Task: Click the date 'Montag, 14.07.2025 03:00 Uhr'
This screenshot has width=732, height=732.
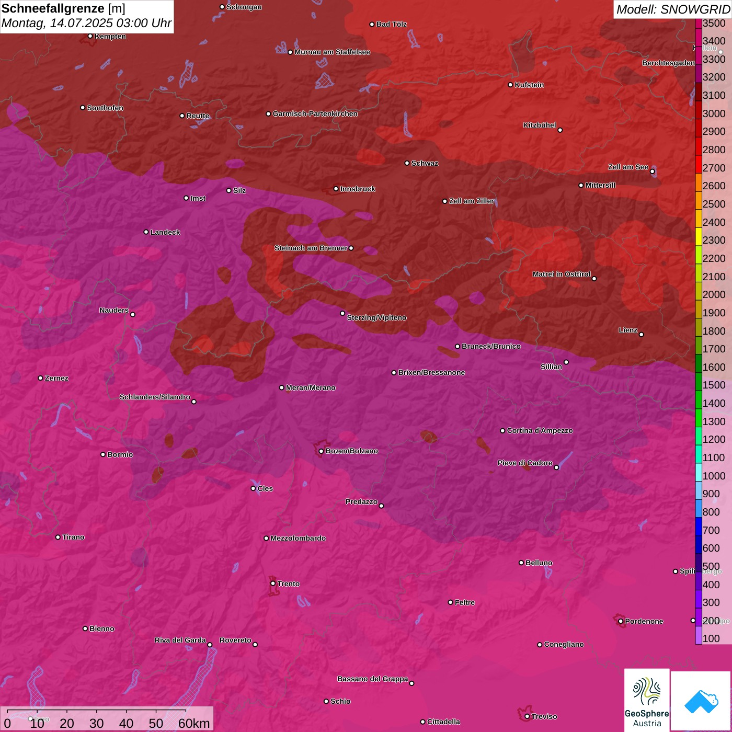Action: (86, 24)
